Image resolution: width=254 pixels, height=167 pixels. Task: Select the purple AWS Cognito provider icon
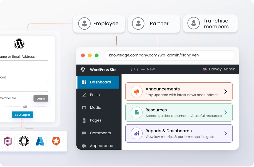(x=8, y=141)
